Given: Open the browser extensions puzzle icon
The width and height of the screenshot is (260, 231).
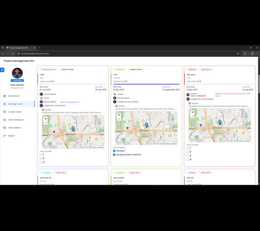Looking at the screenshot, I should (x=245, y=53).
